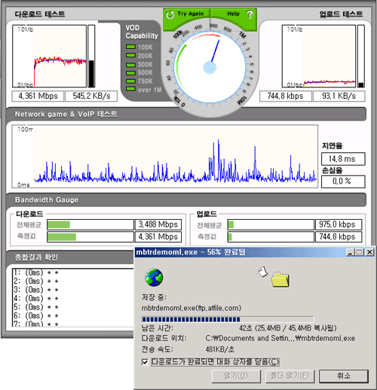Image resolution: width=377 pixels, height=390 pixels.
Task: Click the Network game & VoIP latency graph
Action: [x=165, y=157]
